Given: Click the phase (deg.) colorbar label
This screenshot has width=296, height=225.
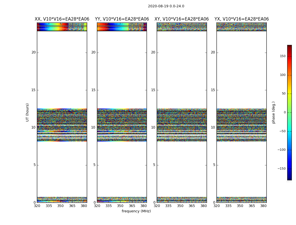Looking at the screenshot, I should tap(273, 112).
